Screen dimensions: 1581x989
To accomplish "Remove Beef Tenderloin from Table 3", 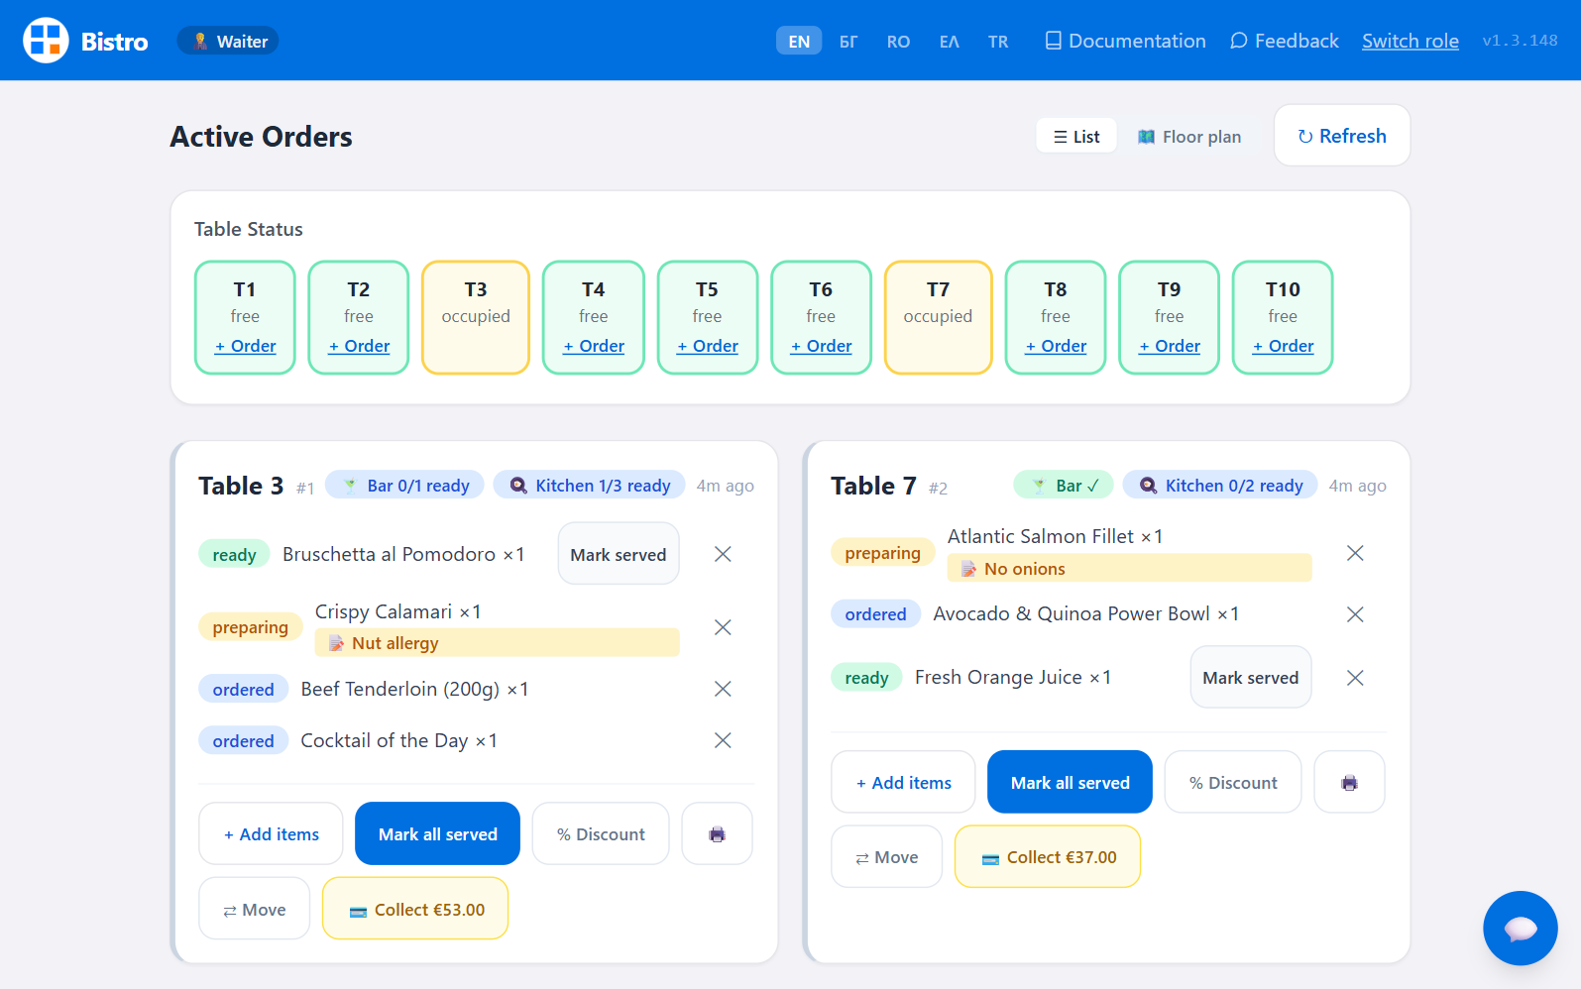I will pyautogui.click(x=723, y=689).
